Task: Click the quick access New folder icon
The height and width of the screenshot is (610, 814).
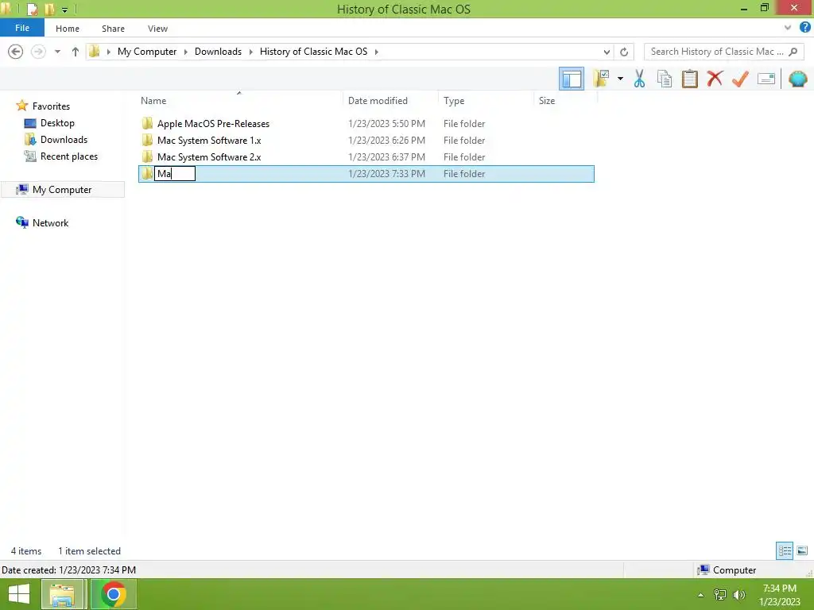Action: pyautogui.click(x=49, y=9)
